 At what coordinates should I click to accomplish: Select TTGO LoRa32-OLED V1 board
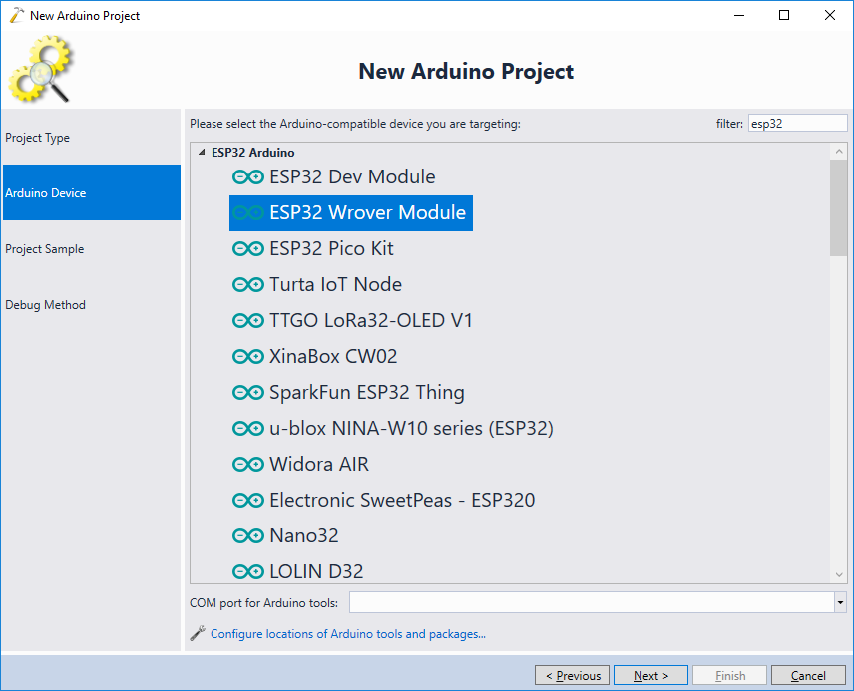371,321
